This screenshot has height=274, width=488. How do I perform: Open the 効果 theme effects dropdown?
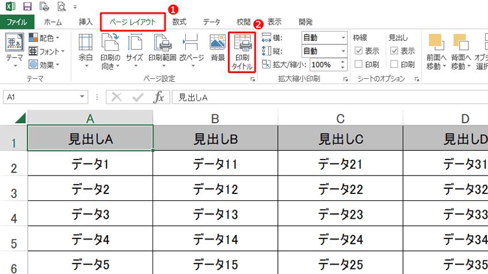point(44,65)
